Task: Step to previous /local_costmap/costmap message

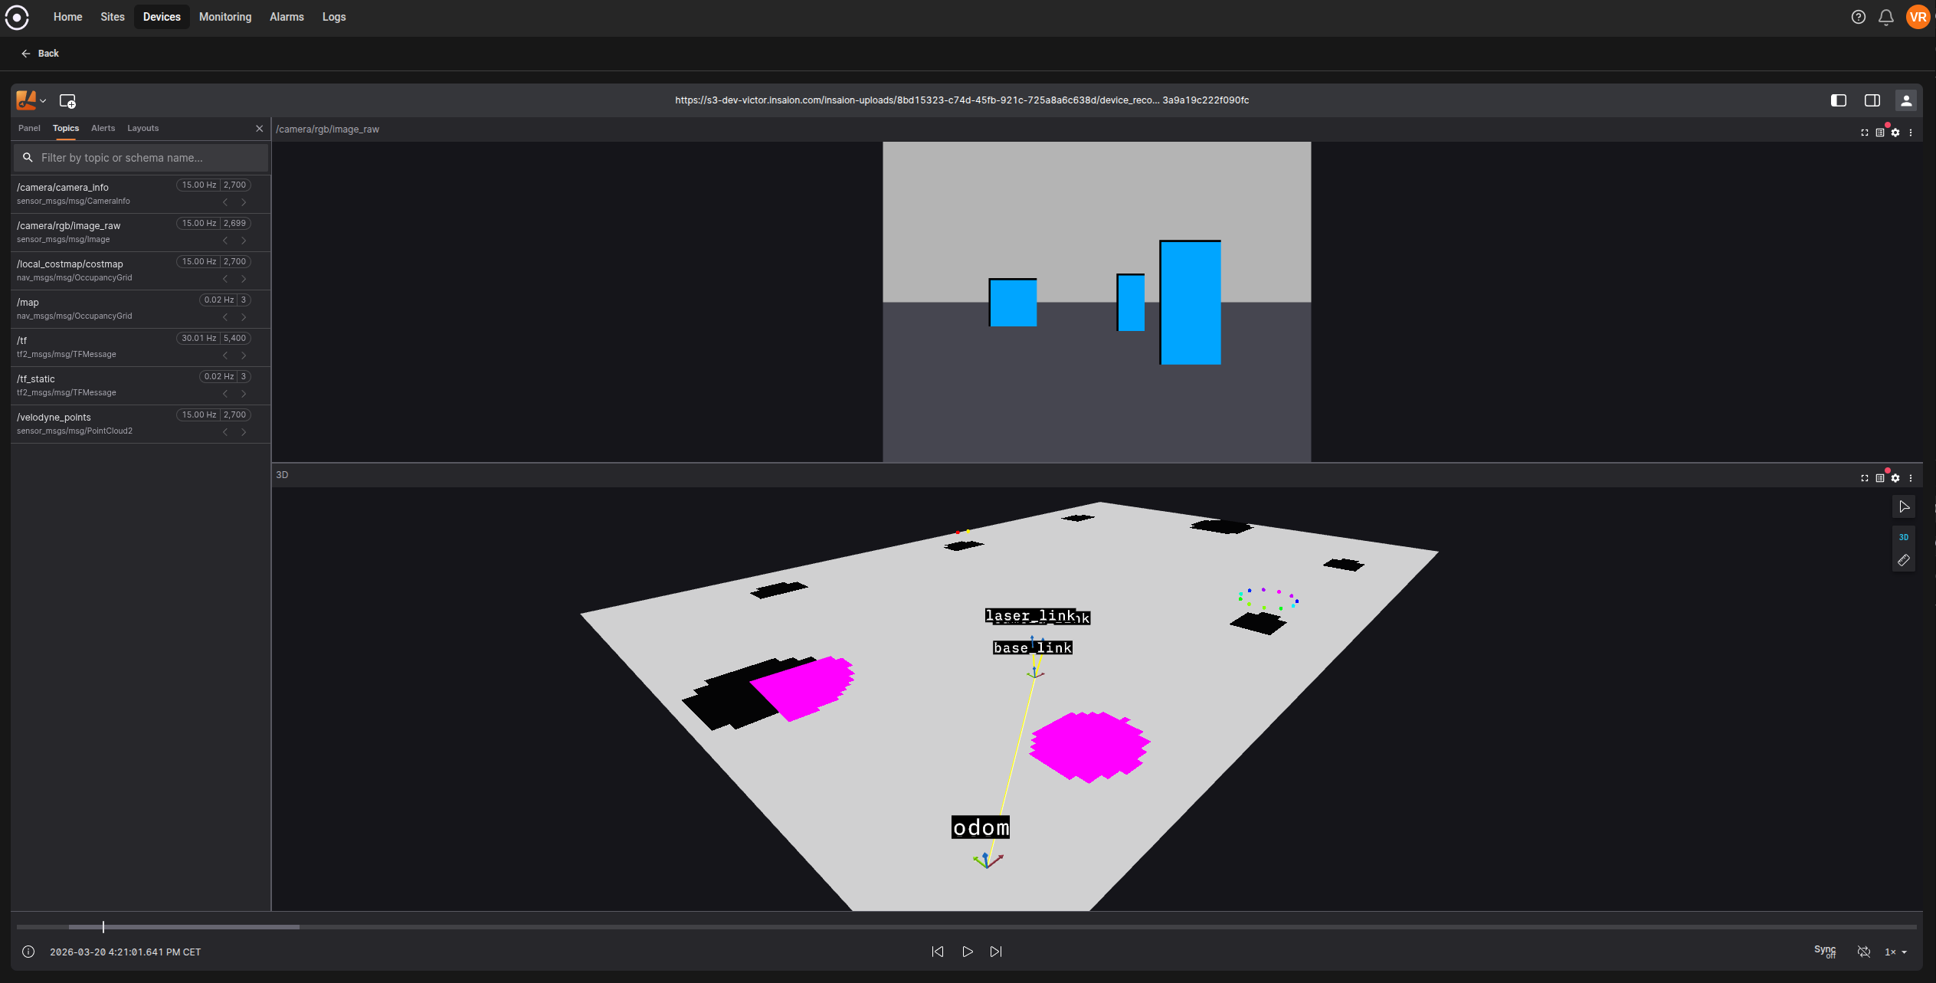Action: (225, 279)
